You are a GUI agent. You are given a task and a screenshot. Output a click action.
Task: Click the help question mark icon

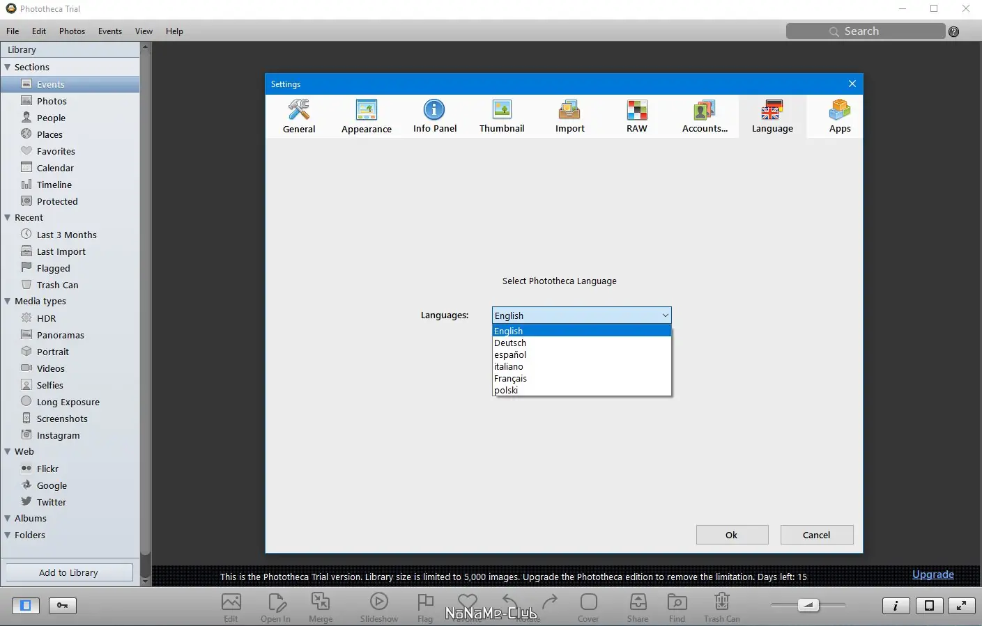pos(954,31)
